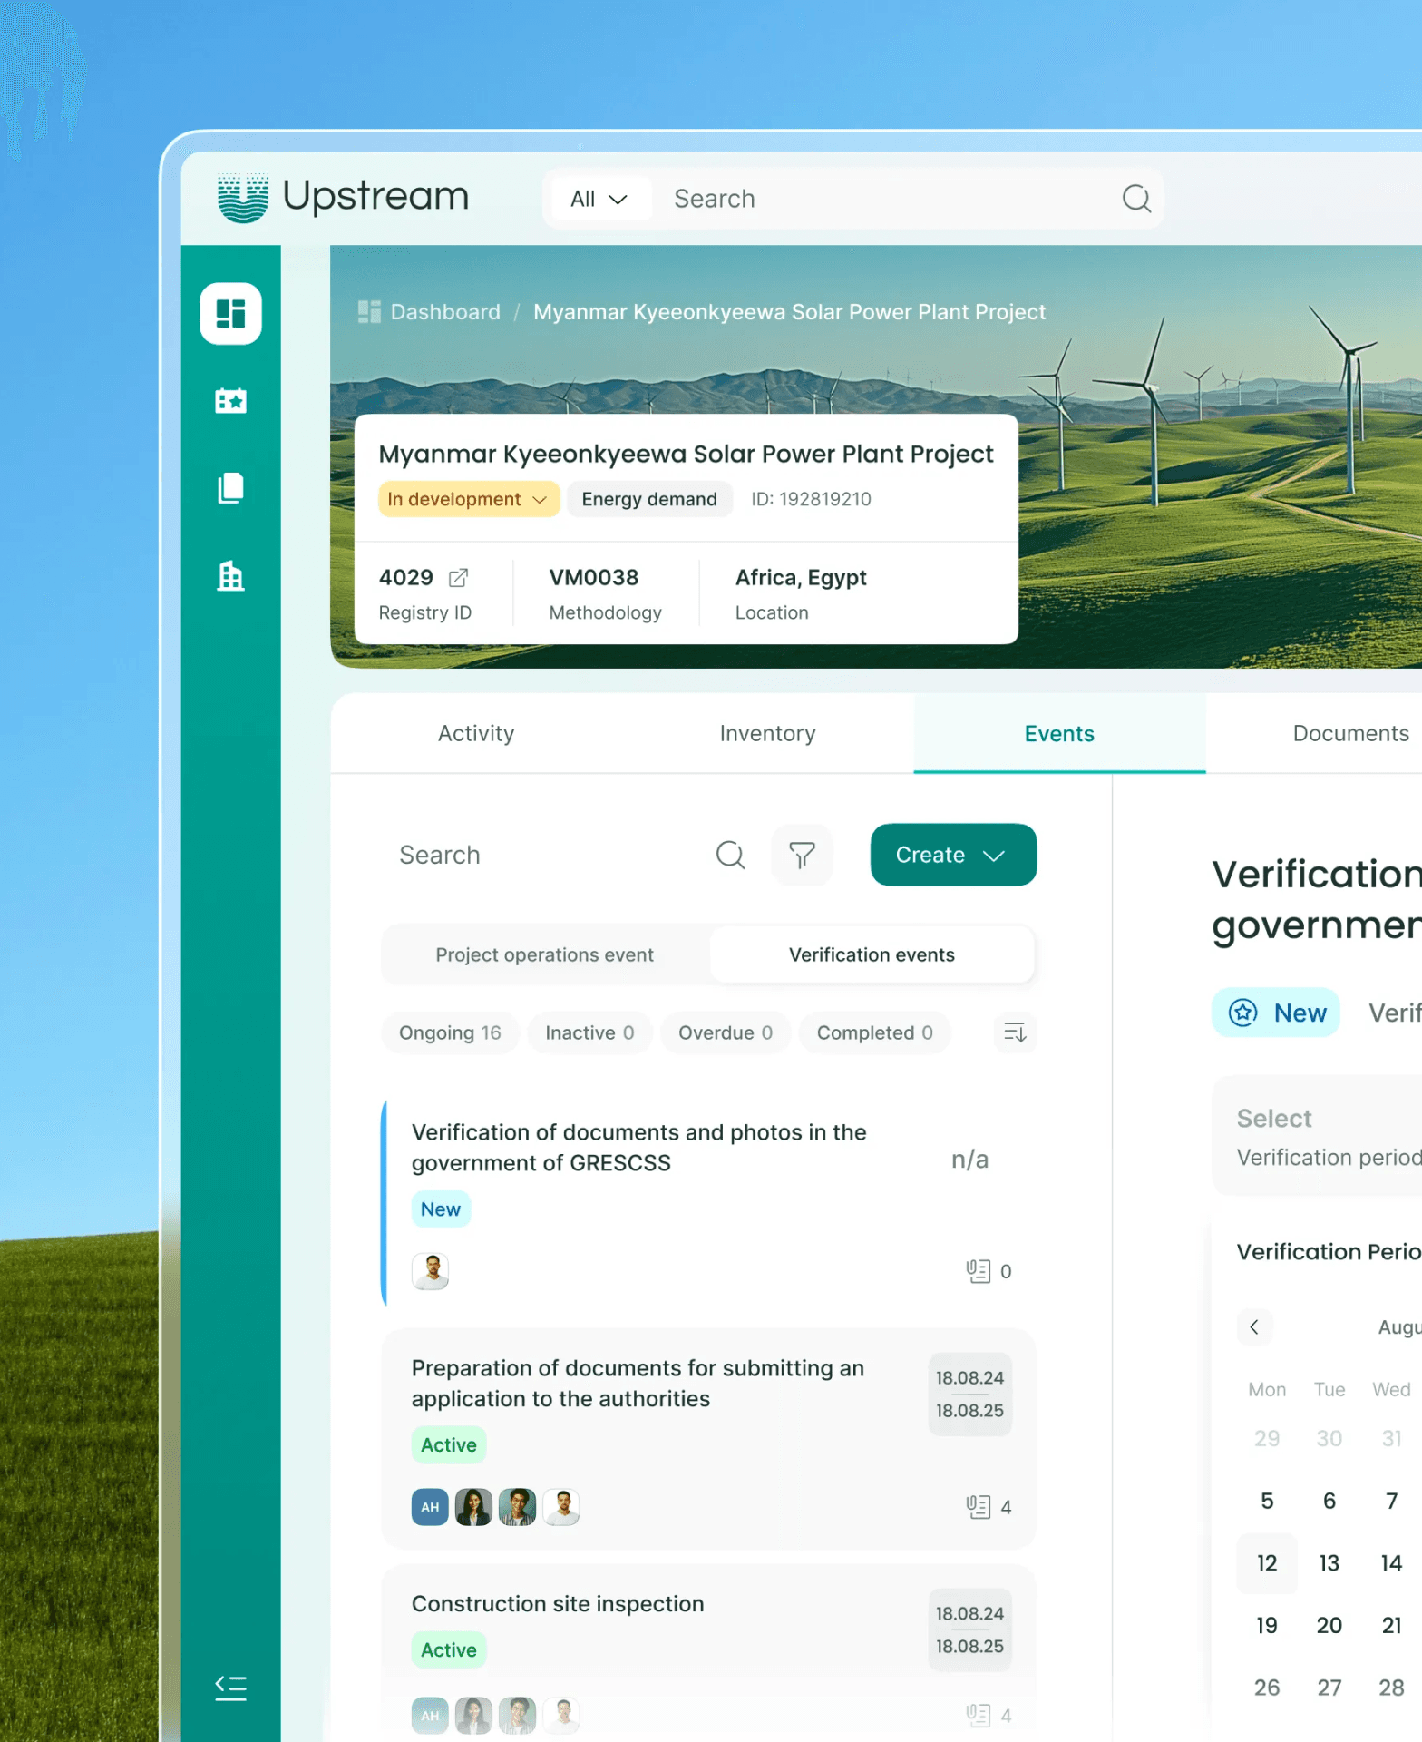Click assignee avatar on GRESCSS verification event

click(x=431, y=1271)
